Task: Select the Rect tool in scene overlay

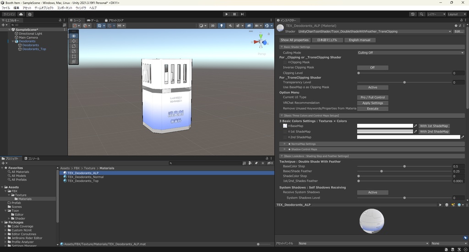Action: point(74,56)
